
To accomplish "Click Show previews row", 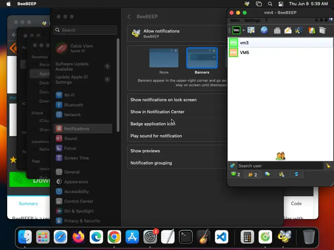I will pos(177,151).
